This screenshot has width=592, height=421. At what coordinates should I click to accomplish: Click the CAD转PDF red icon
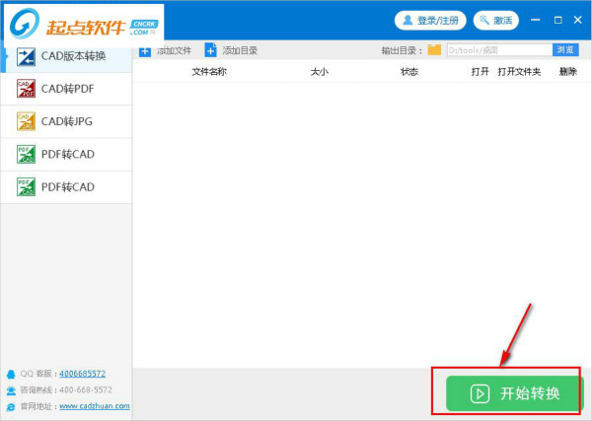pos(26,89)
